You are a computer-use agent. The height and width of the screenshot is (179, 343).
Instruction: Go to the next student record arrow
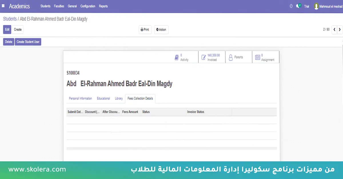tap(340, 29)
